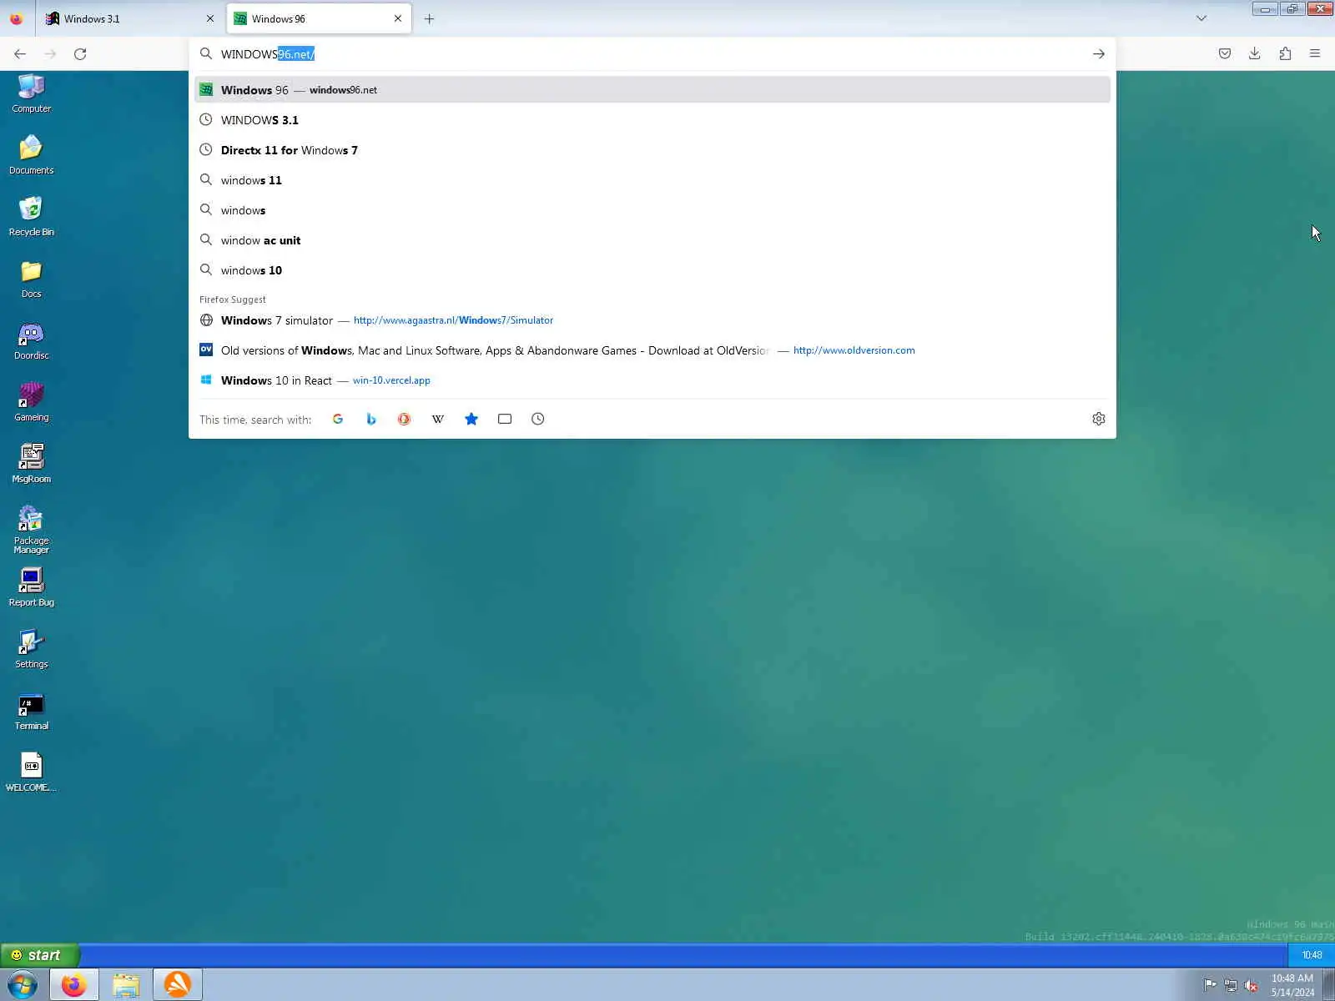Open the network tray icon
Viewport: 1335px width, 1001px height.
(1231, 985)
